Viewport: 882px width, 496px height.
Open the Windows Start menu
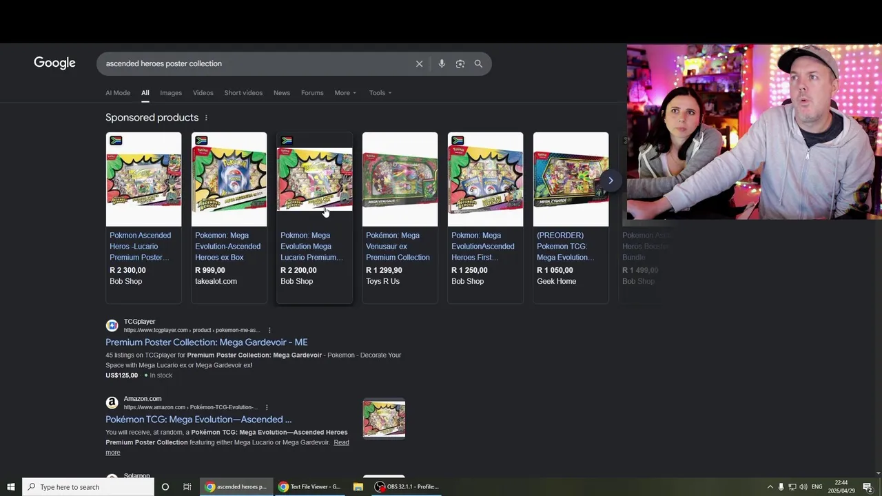click(x=10, y=487)
